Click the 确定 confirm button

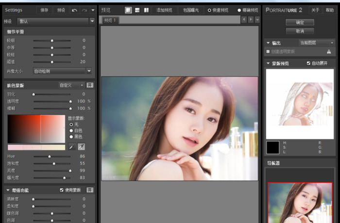point(300,22)
